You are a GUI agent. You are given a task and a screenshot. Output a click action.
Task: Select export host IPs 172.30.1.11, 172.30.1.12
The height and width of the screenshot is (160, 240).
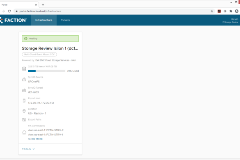coord(41,103)
